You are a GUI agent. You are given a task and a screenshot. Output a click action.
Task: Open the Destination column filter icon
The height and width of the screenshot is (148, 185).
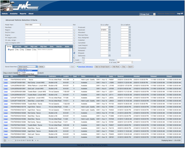click(x=61, y=76)
